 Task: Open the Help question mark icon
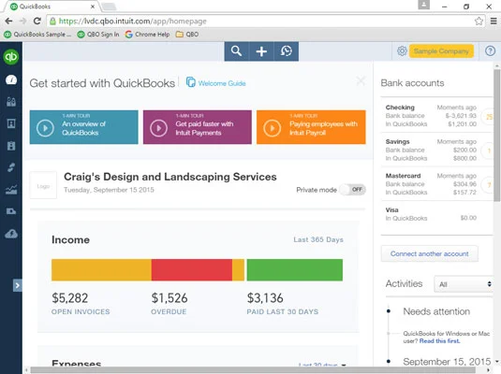pos(490,51)
